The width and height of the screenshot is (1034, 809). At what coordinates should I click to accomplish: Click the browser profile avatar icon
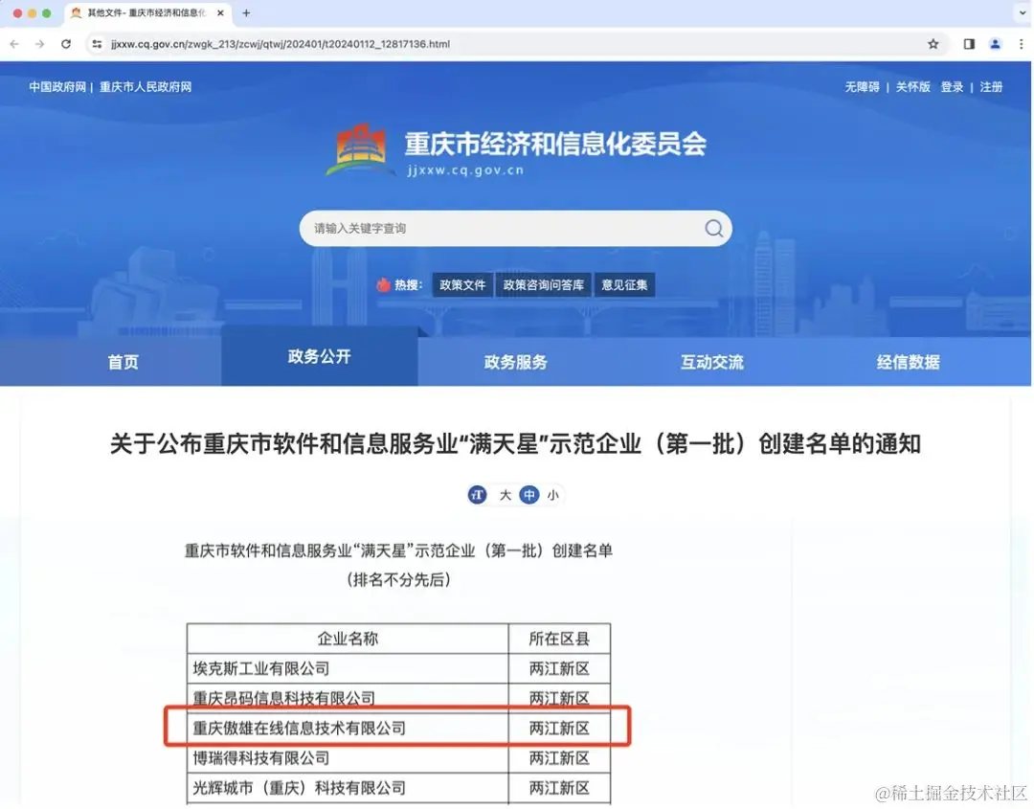[994, 43]
